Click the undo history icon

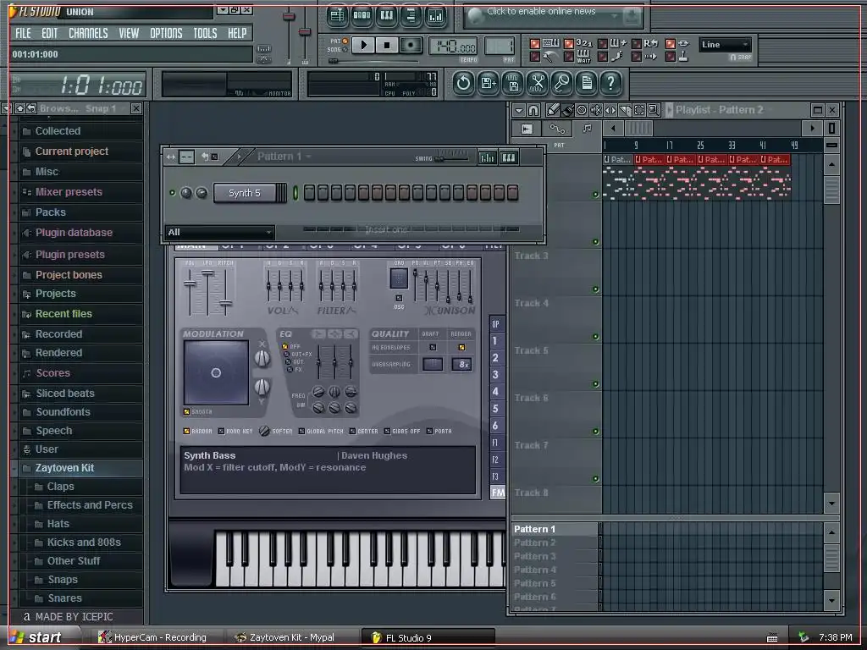pos(463,84)
